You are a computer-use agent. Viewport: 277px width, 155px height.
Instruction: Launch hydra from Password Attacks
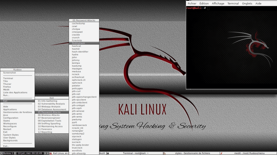[84, 54]
